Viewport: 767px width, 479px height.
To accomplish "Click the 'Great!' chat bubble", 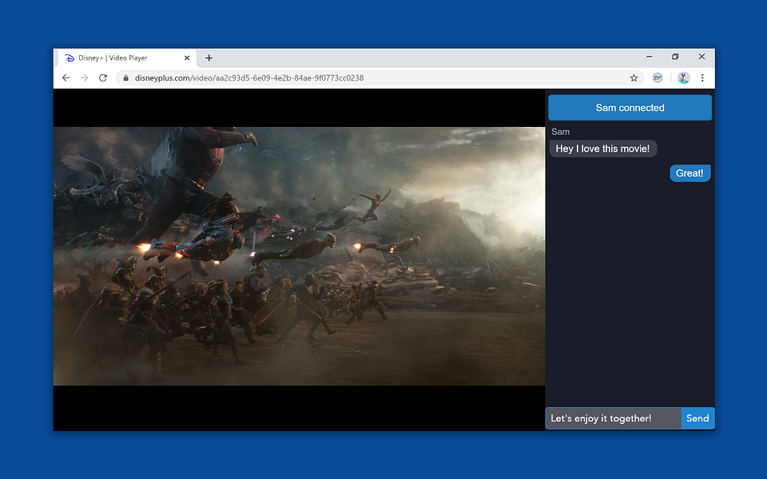I will 690,173.
